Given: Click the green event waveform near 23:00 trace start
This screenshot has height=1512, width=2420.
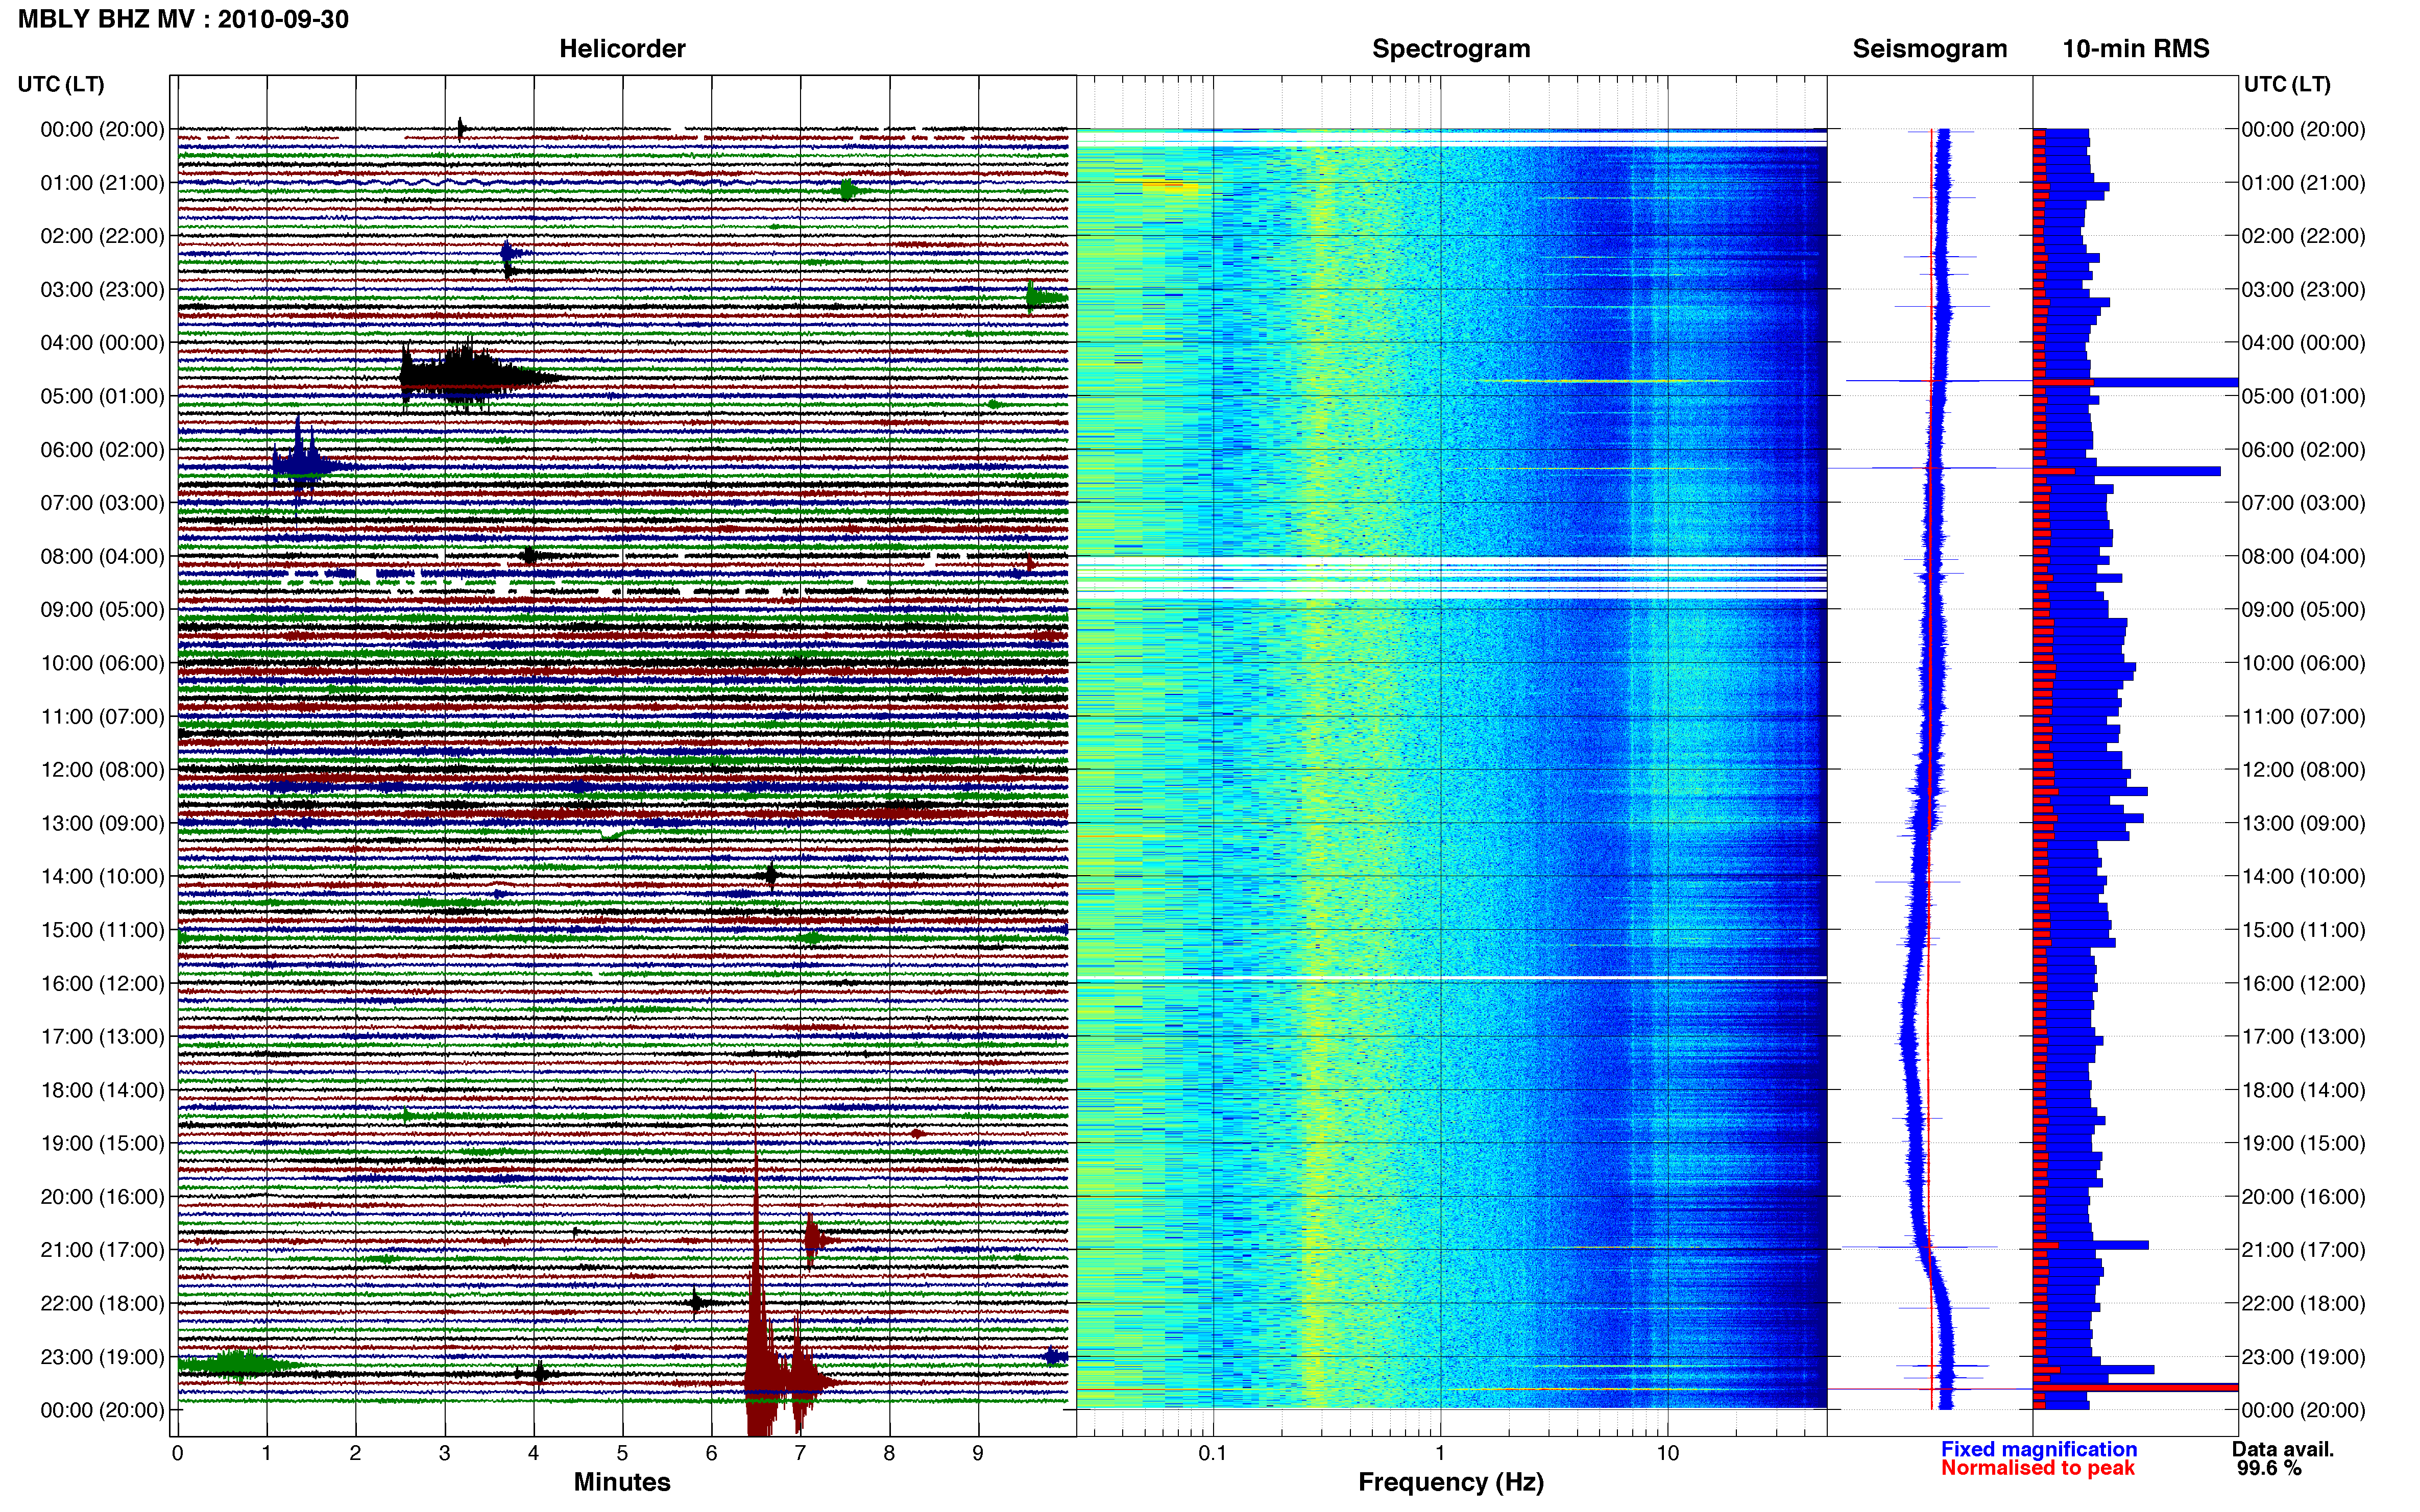Looking at the screenshot, I should pyautogui.click(x=238, y=1365).
